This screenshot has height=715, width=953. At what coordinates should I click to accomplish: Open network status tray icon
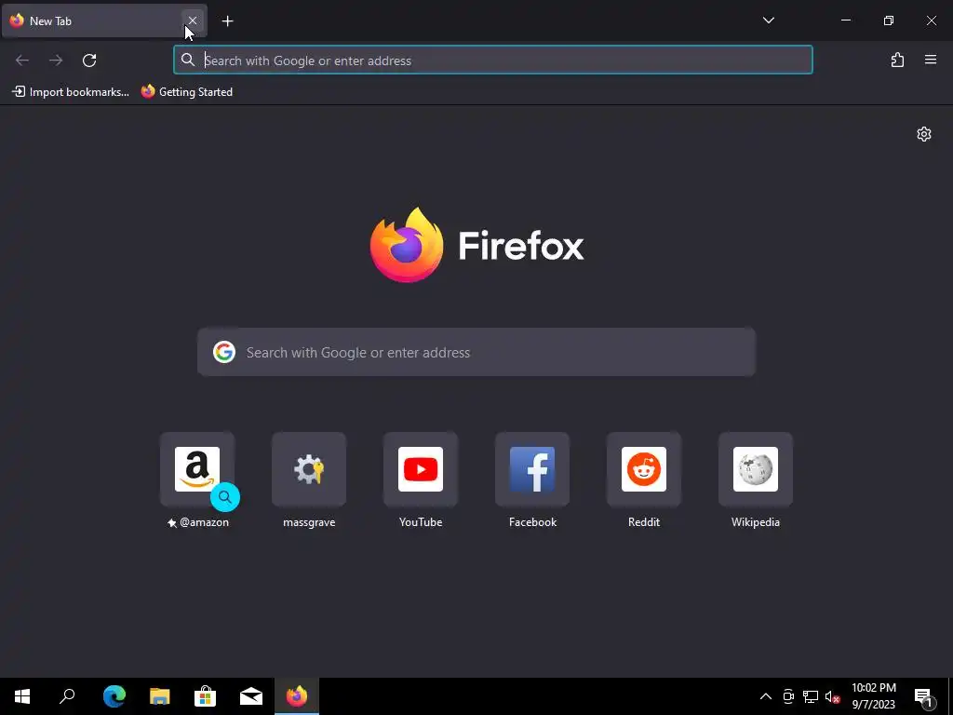[811, 696]
